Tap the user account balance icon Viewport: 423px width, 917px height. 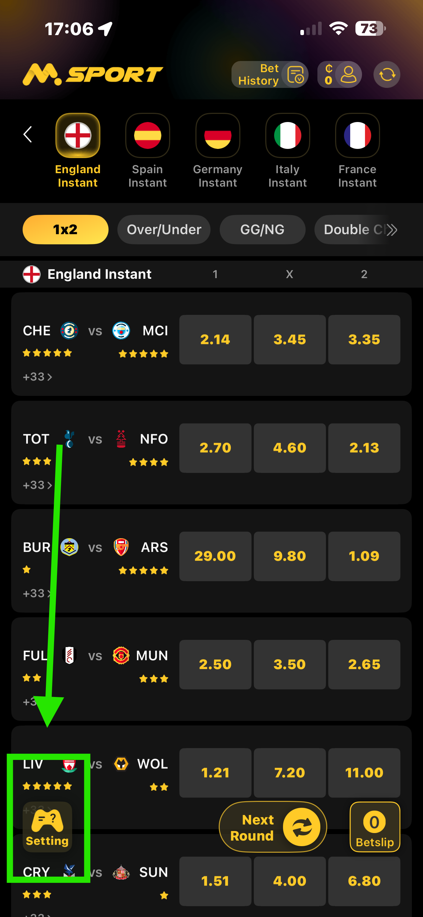(348, 75)
